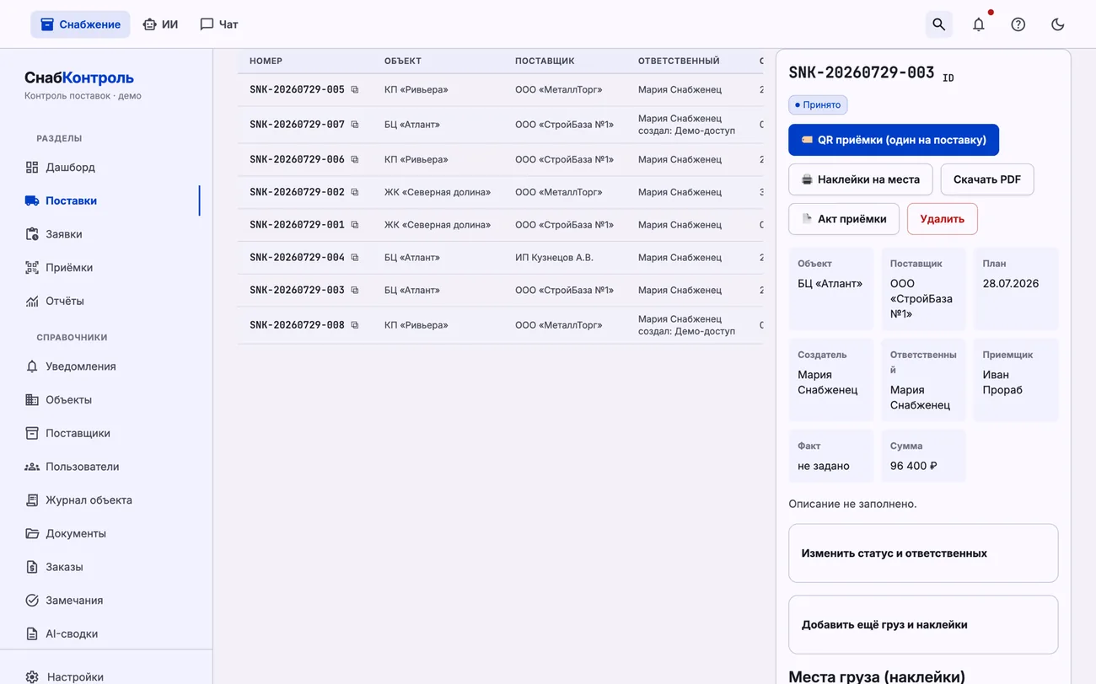Viewport: 1096px width, 684px height.
Task: Click КП «Ривьера» in SNK-20260729-008 row
Action: (x=416, y=325)
